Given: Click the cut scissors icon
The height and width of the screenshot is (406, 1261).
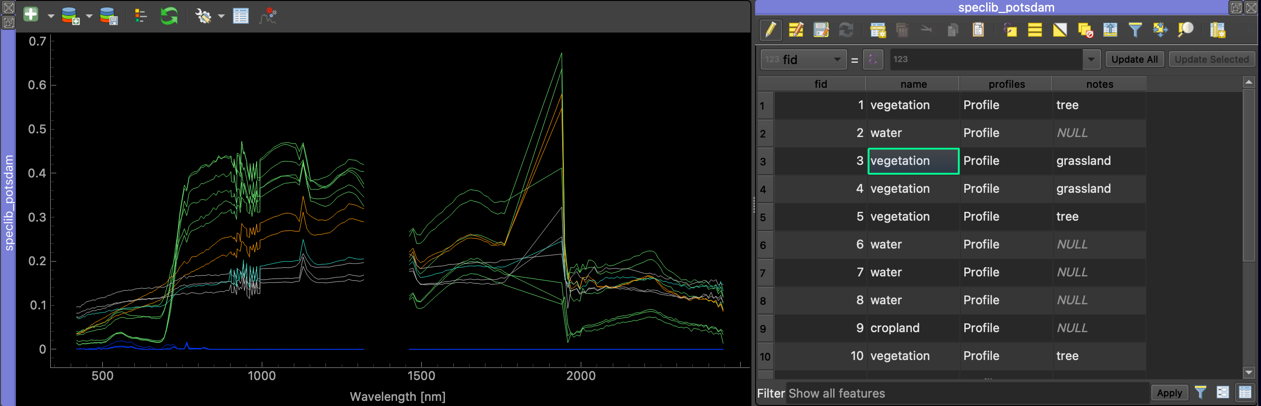Looking at the screenshot, I should tap(926, 30).
